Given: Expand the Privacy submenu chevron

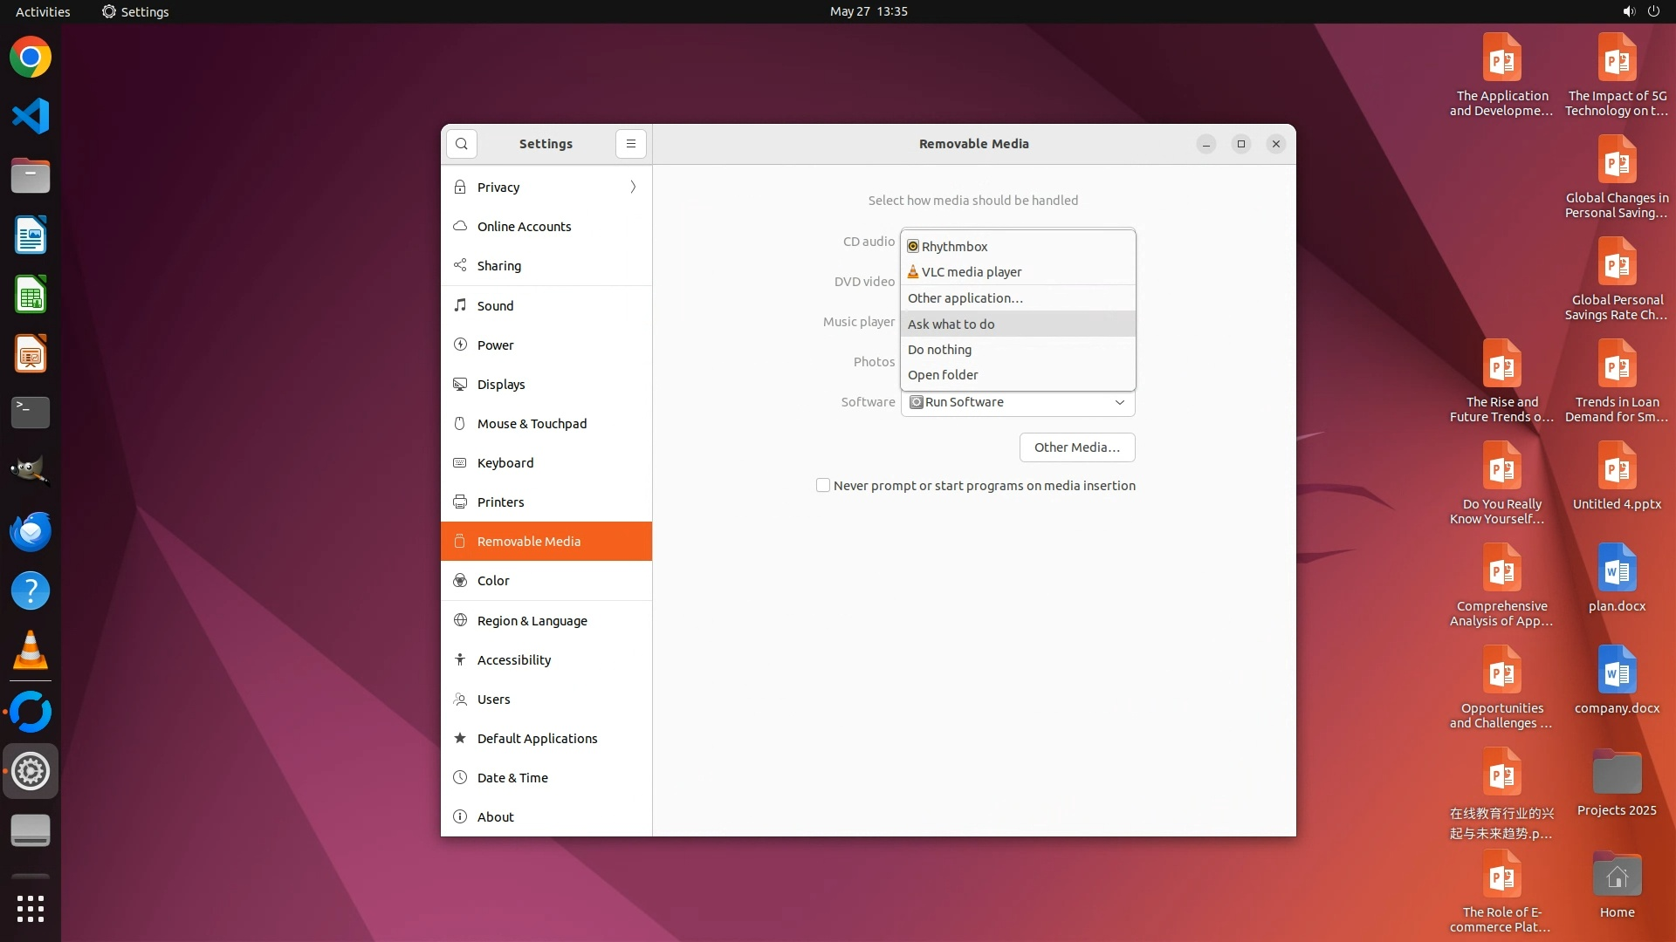Looking at the screenshot, I should click(633, 188).
